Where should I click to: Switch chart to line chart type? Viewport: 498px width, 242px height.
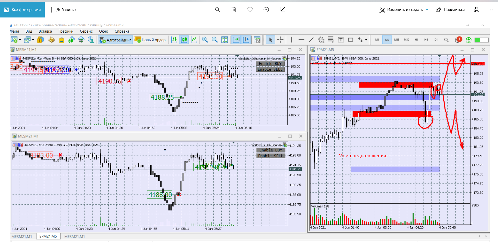194,40
